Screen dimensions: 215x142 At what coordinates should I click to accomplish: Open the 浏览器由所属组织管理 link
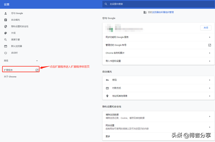tap(163, 12)
